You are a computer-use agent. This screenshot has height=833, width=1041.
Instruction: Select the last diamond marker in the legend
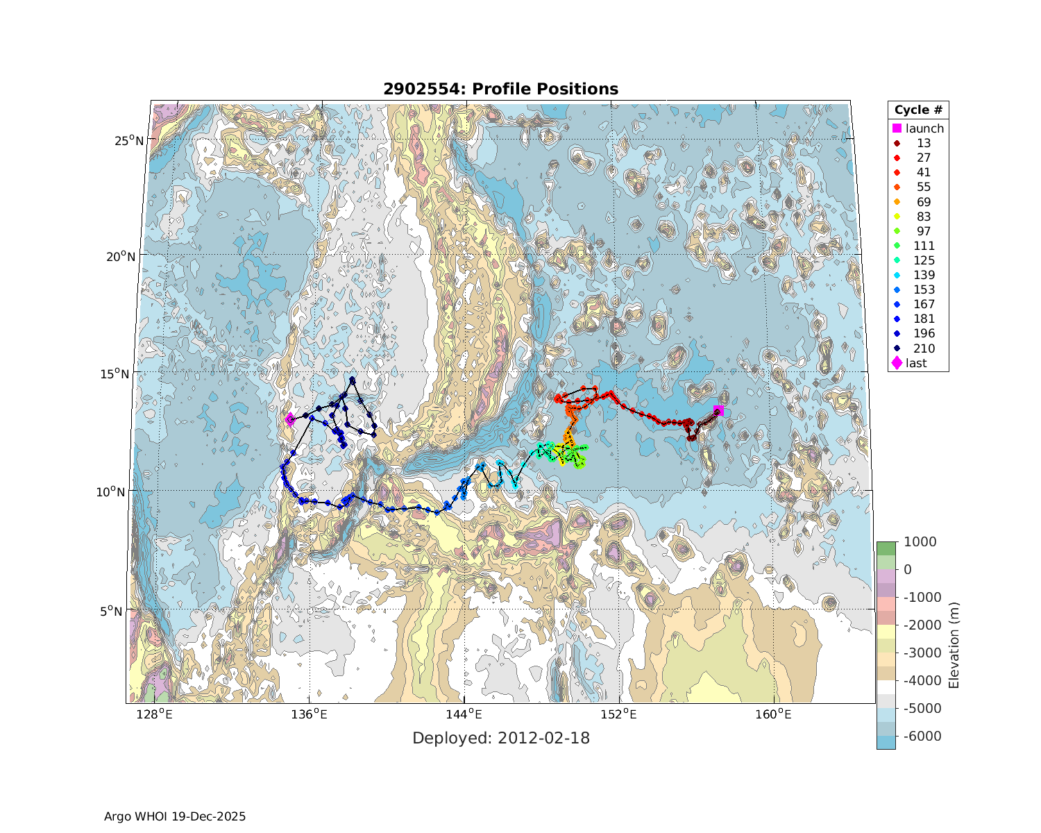(x=897, y=363)
